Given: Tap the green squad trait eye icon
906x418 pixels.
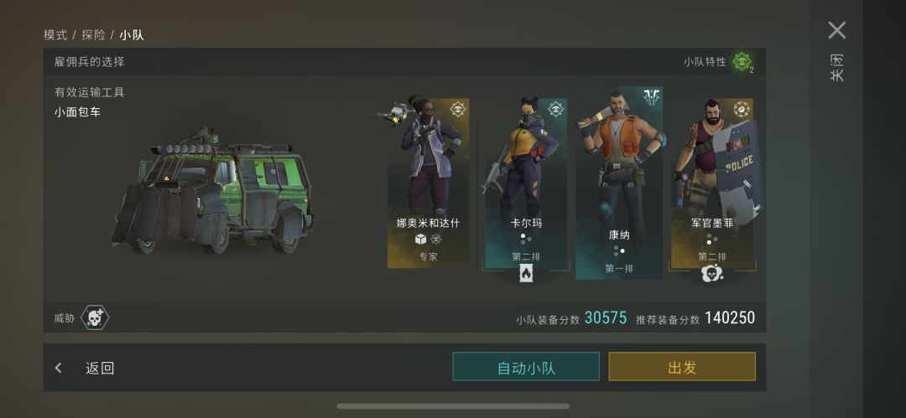Looking at the screenshot, I should point(742,61).
